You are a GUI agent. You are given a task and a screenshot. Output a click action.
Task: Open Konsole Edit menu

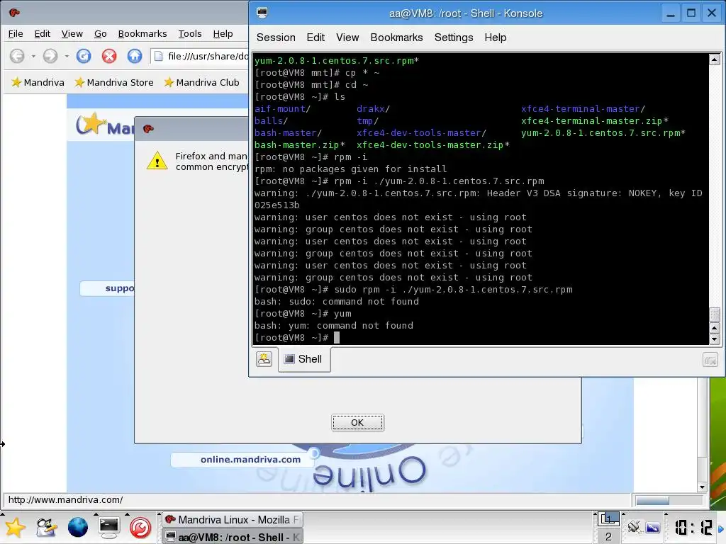pyautogui.click(x=315, y=38)
